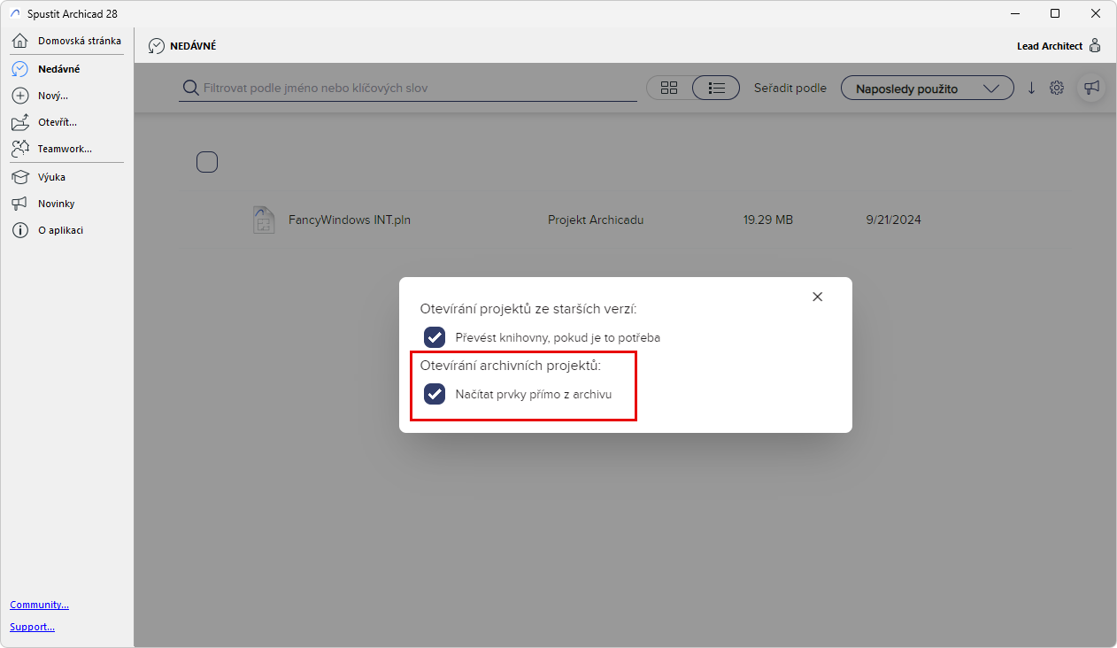Close the options popup with the X
This screenshot has width=1117, height=648.
tap(818, 297)
